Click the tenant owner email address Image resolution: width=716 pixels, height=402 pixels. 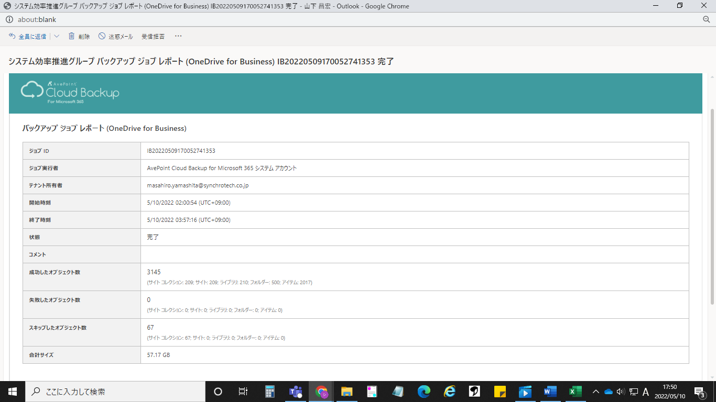tap(198, 185)
